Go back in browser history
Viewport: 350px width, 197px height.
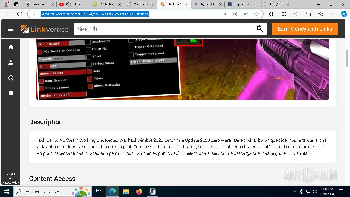pos(8,14)
